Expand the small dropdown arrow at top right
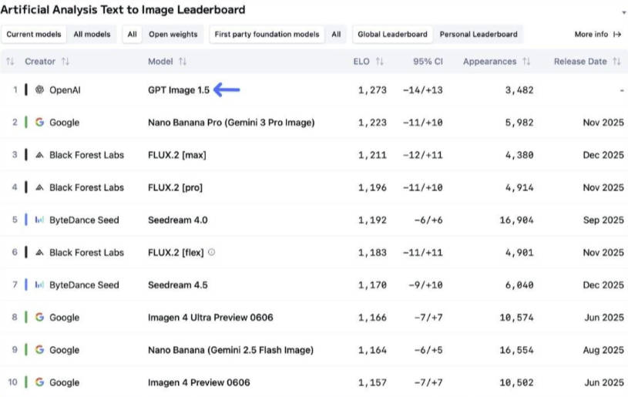This screenshot has width=628, height=397. tap(623, 13)
